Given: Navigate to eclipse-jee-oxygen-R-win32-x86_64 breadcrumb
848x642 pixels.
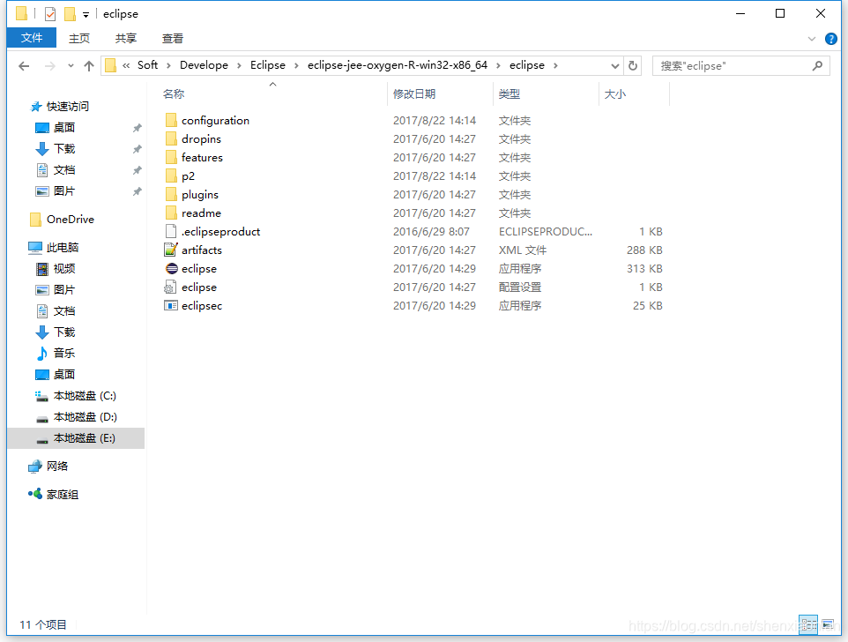Looking at the screenshot, I should [x=398, y=65].
